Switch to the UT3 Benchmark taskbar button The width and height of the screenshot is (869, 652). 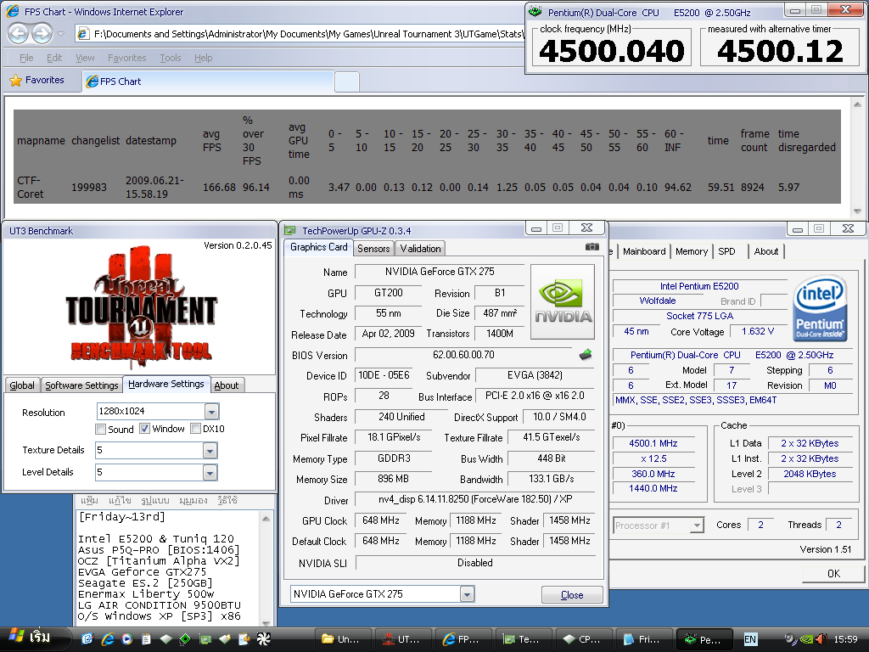pyautogui.click(x=402, y=639)
